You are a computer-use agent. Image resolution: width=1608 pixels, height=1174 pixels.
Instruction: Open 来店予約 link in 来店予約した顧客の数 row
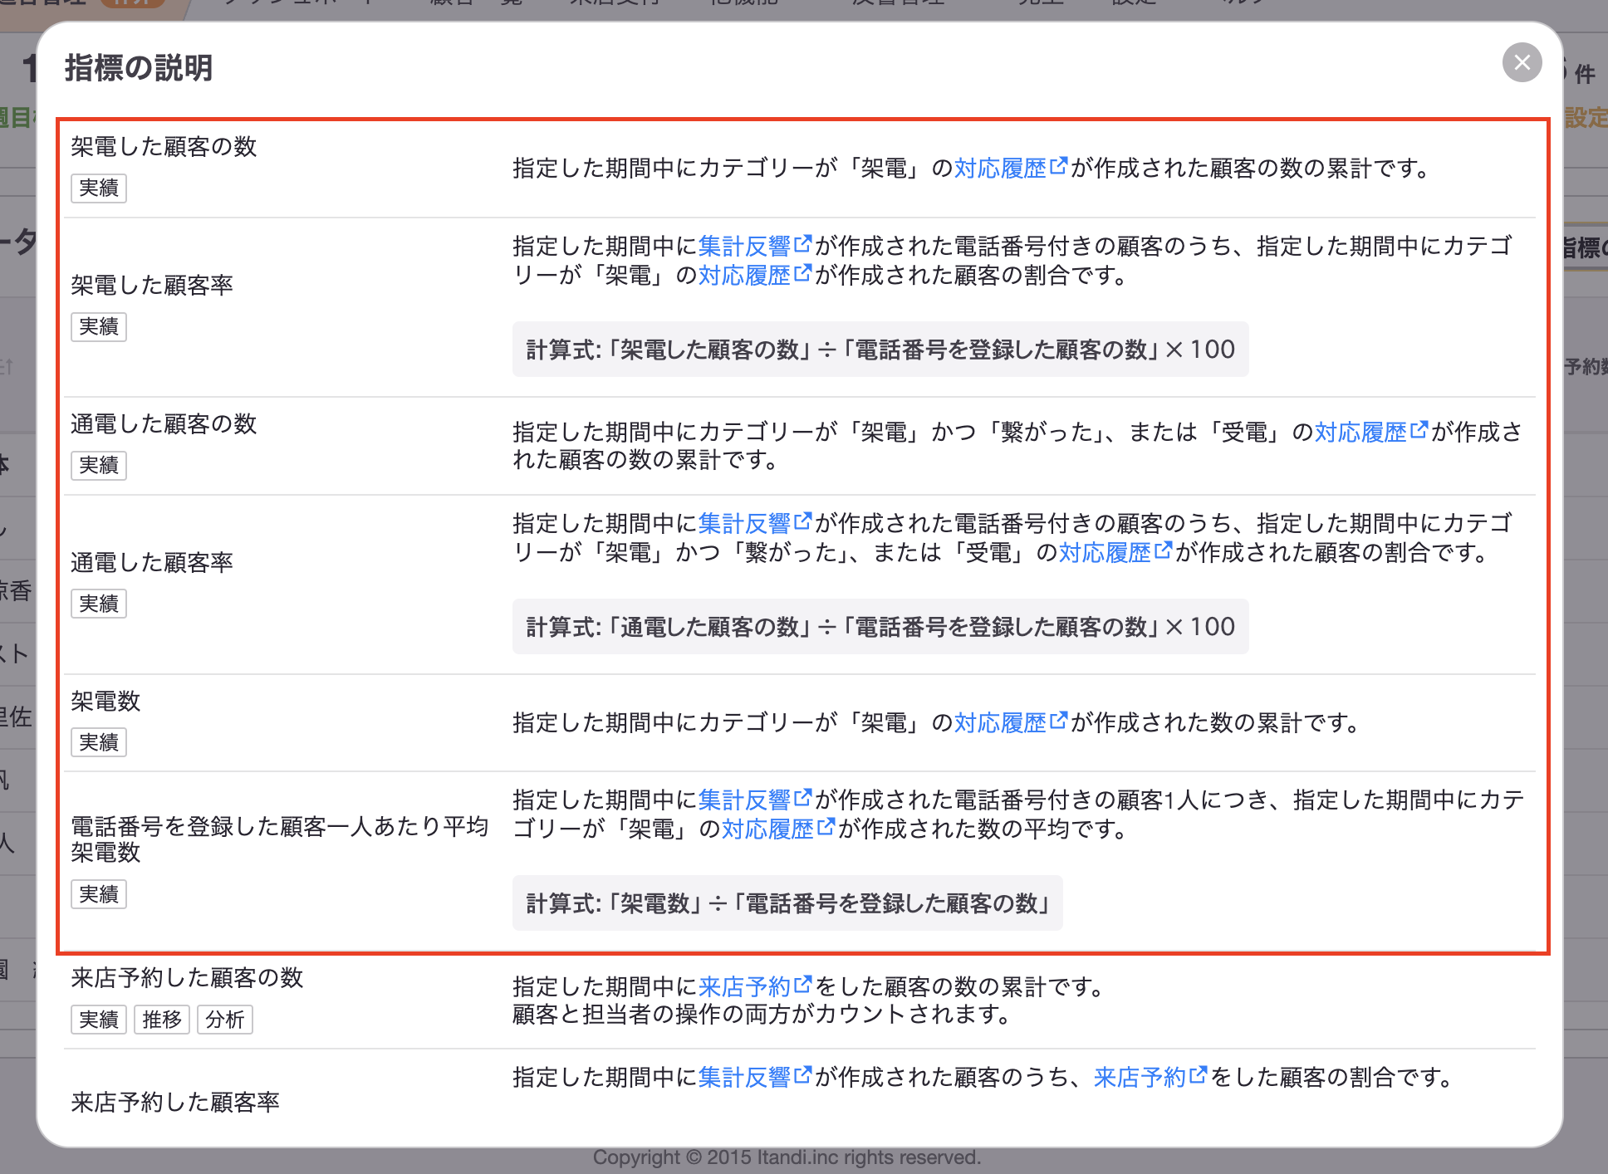(754, 986)
